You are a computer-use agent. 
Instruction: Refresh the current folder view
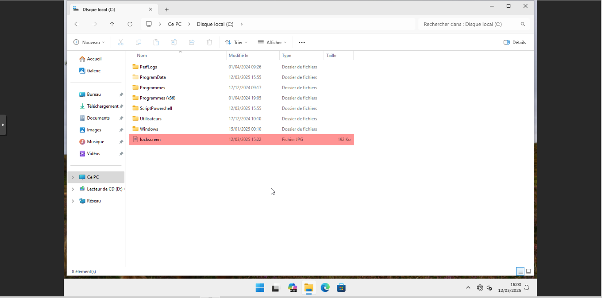[x=130, y=24]
